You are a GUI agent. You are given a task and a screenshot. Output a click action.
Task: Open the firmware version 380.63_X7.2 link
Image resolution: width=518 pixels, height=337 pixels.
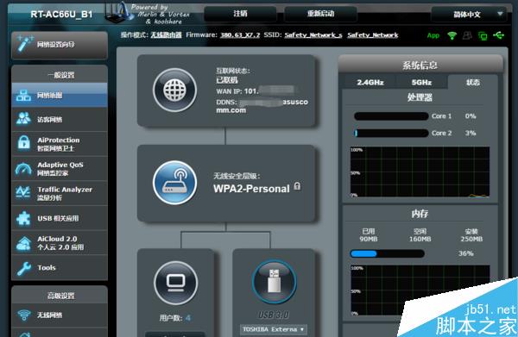pos(240,35)
